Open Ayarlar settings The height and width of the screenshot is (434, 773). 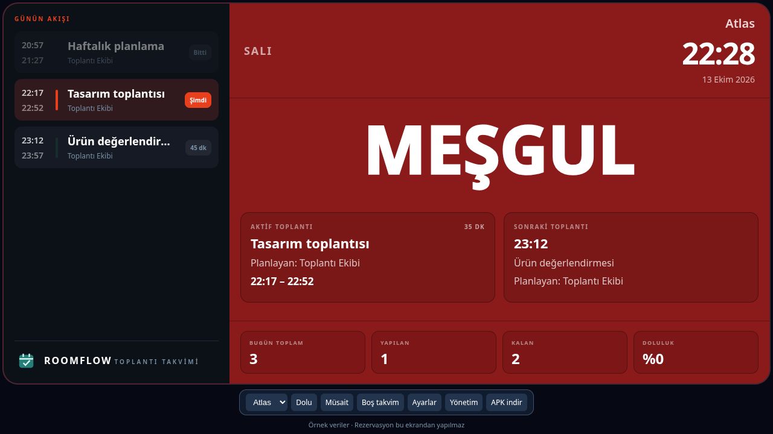[425, 403]
